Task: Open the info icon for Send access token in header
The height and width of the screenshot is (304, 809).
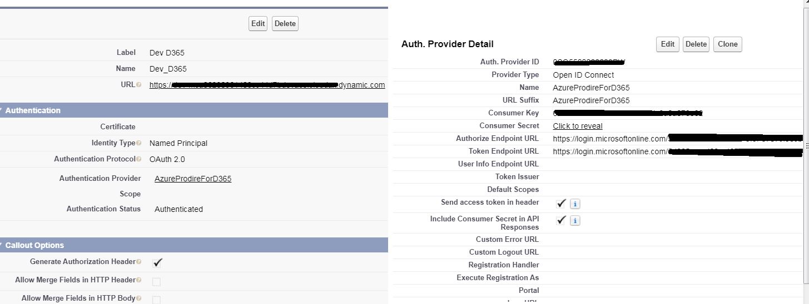Action: [575, 204]
